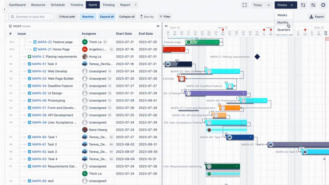Screen dimensions: 329x185
Task: Switch to the Schedule tab
Action: click(x=58, y=5)
